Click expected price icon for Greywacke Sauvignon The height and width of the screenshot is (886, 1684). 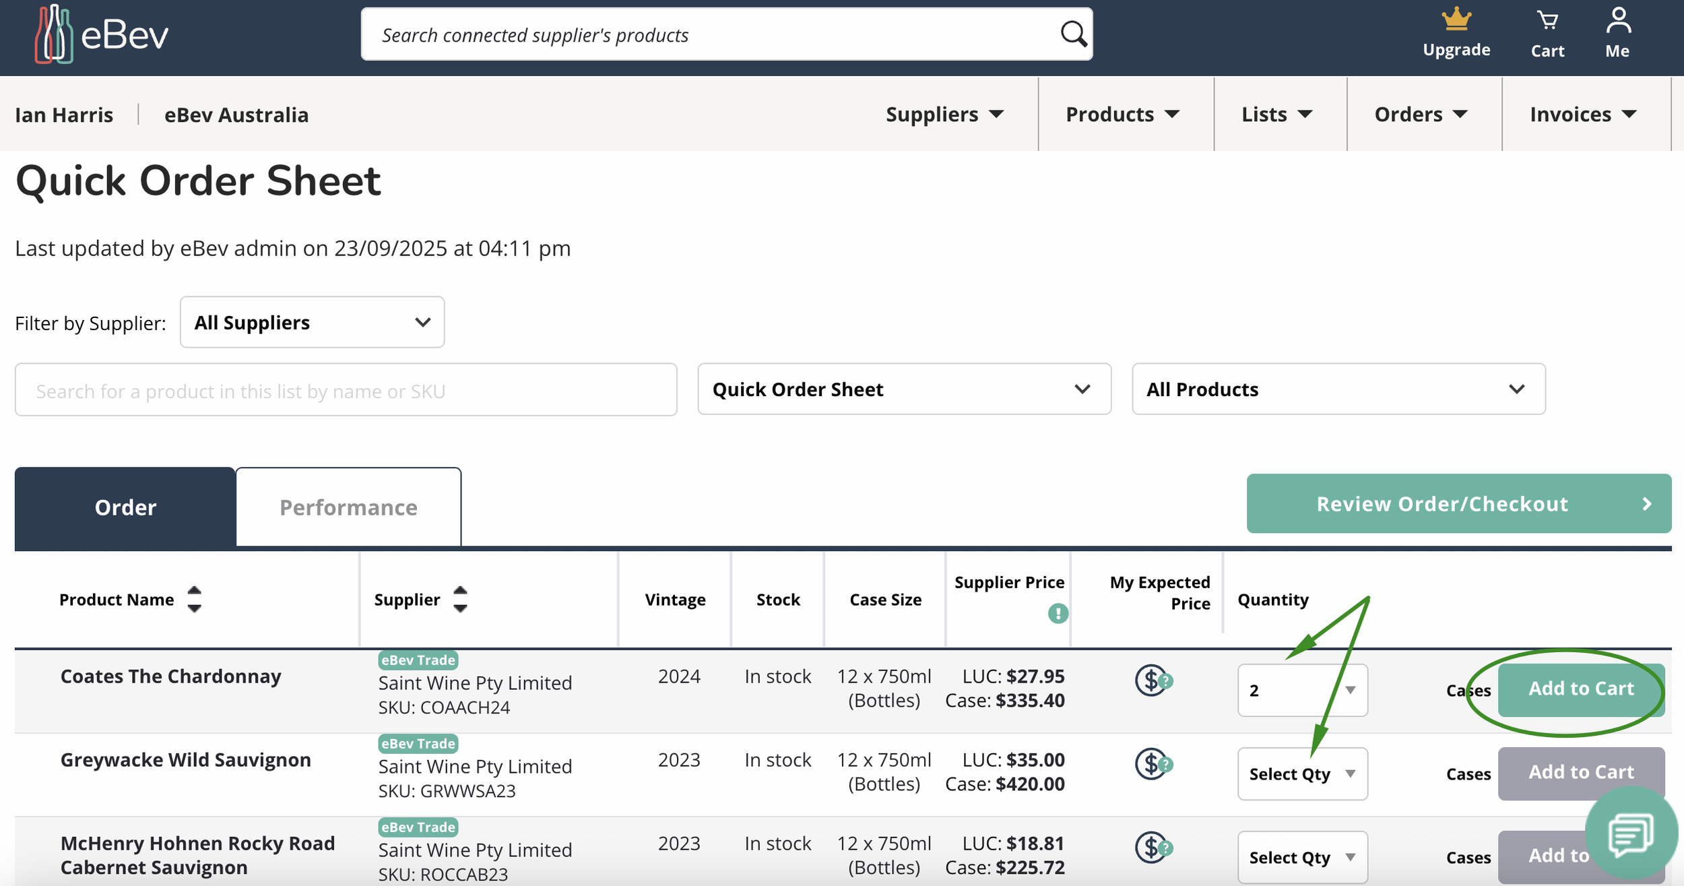tap(1153, 764)
